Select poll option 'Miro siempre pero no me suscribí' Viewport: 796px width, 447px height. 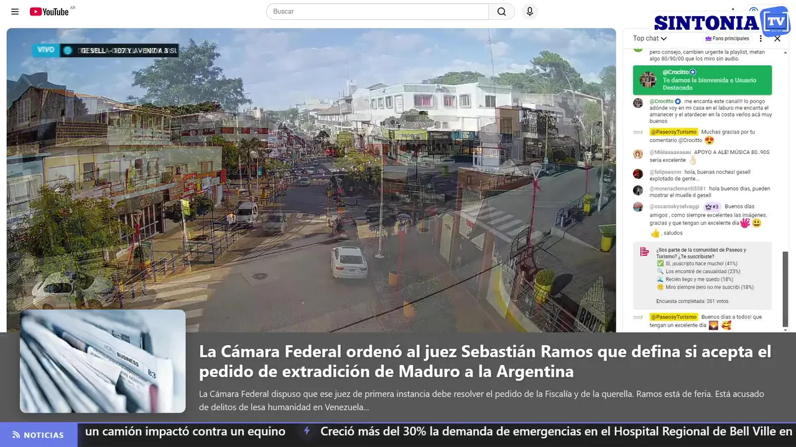point(705,287)
